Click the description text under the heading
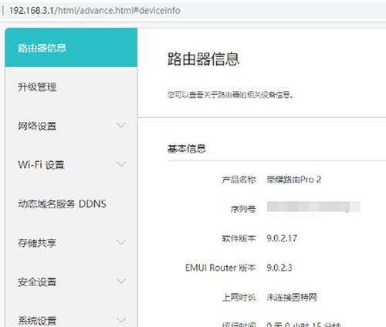The width and height of the screenshot is (386, 327). tap(230, 95)
